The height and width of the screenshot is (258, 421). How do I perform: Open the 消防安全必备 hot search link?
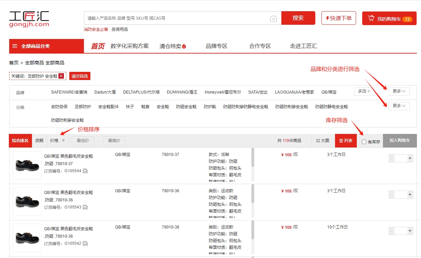point(96,29)
